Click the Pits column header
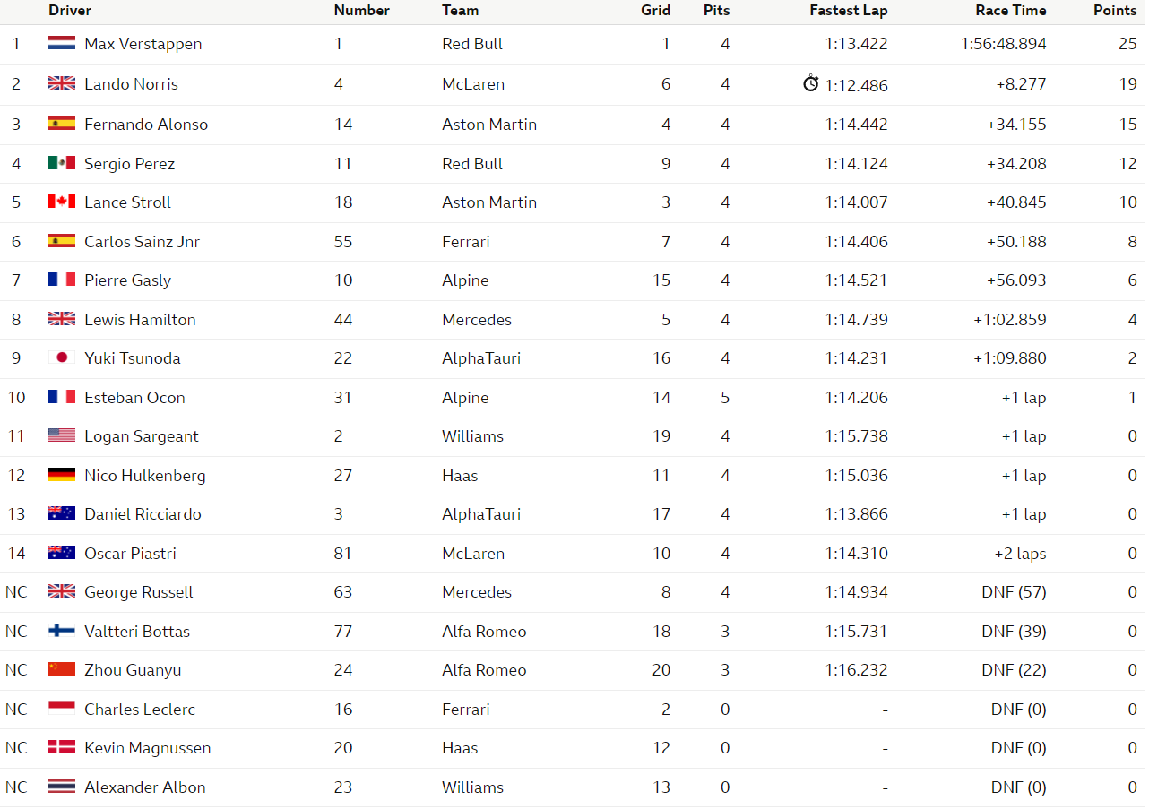This screenshot has height=809, width=1149. 716,11
